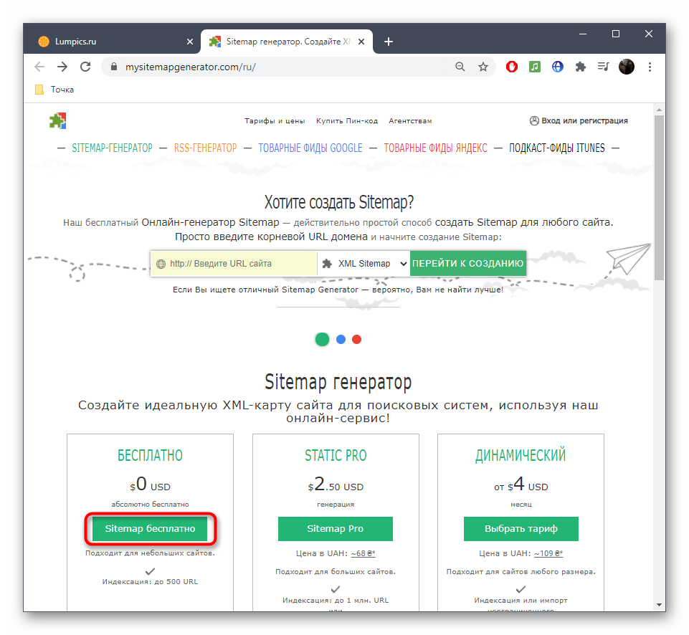The height and width of the screenshot is (635, 689).
Task: Expand the XML Sitemap dropdown
Action: pos(363,264)
